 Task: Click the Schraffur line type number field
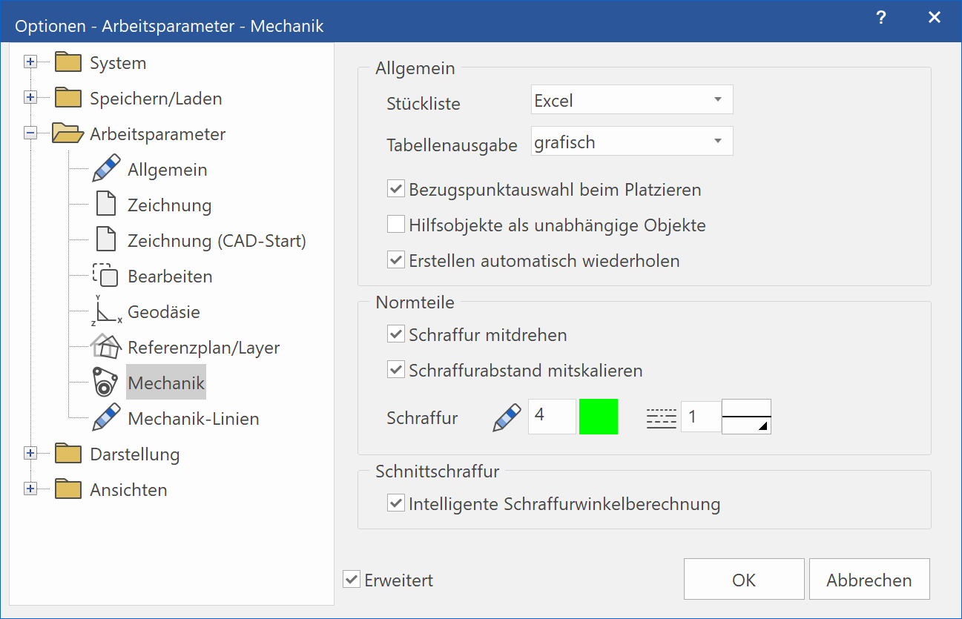coord(701,417)
